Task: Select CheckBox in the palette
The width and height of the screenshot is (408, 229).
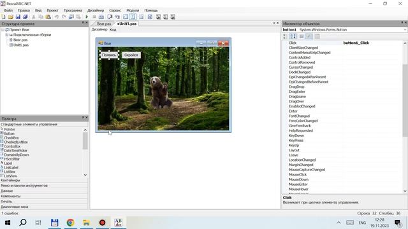Action: click(x=11, y=138)
